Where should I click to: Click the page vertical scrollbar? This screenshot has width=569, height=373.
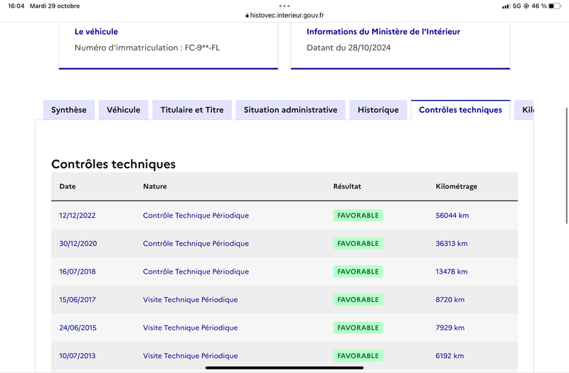[x=566, y=166]
